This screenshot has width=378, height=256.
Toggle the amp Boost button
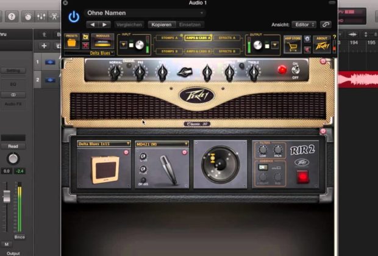(x=241, y=66)
